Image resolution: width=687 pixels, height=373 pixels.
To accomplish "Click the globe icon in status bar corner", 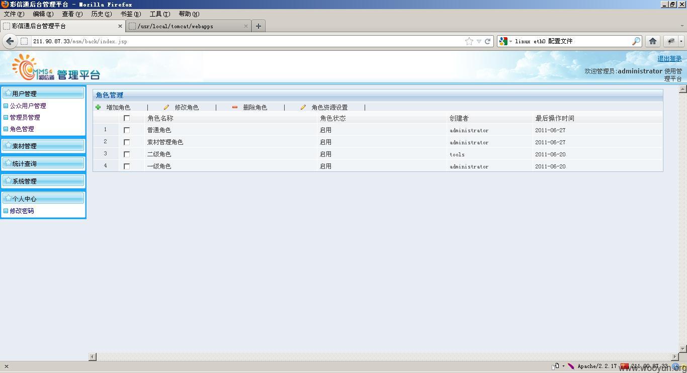I will (x=676, y=367).
